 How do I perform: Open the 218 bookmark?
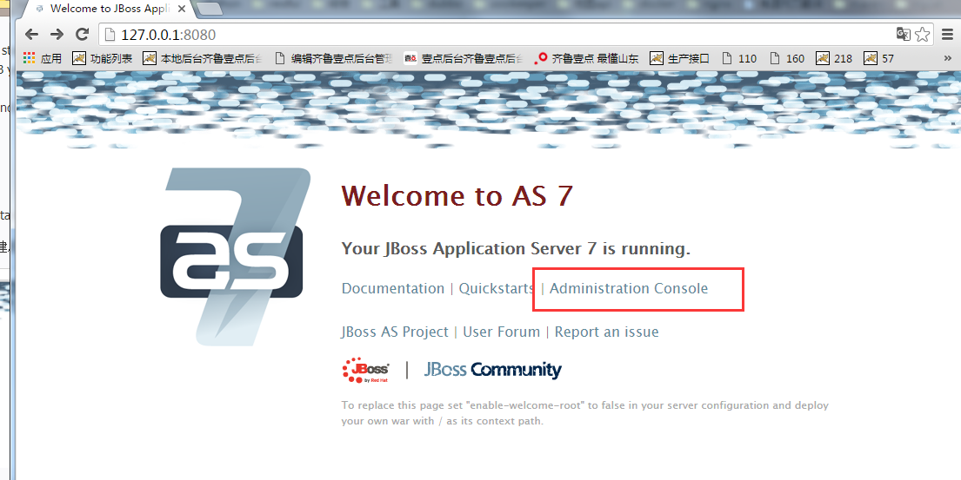pos(834,58)
